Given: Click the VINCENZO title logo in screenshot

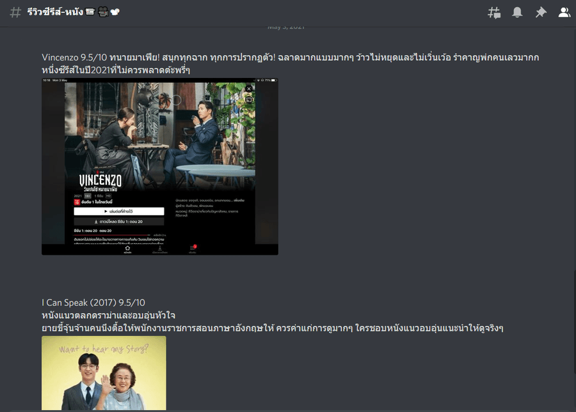Looking at the screenshot, I should pos(100,180).
